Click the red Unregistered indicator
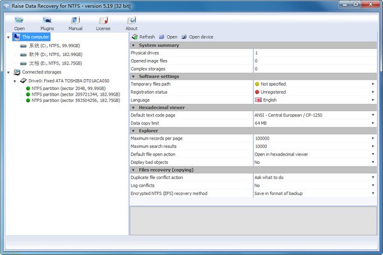 click(x=257, y=92)
